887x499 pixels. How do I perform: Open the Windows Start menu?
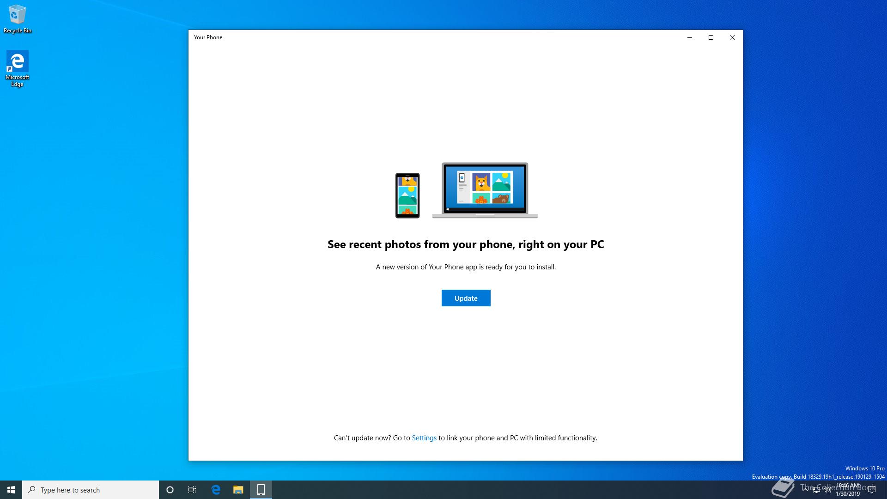tap(11, 490)
